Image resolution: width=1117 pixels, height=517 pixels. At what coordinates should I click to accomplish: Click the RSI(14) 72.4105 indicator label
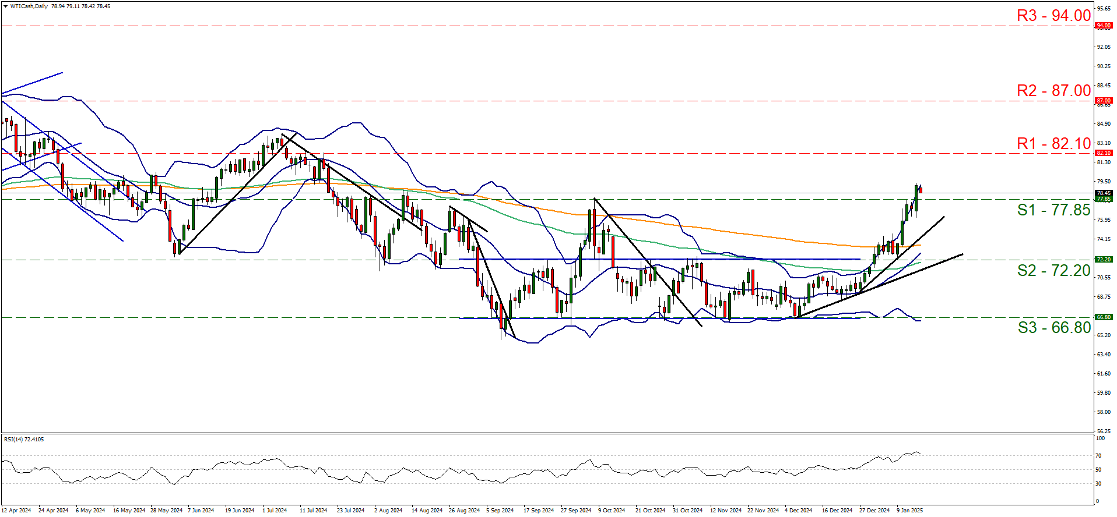tap(24, 440)
